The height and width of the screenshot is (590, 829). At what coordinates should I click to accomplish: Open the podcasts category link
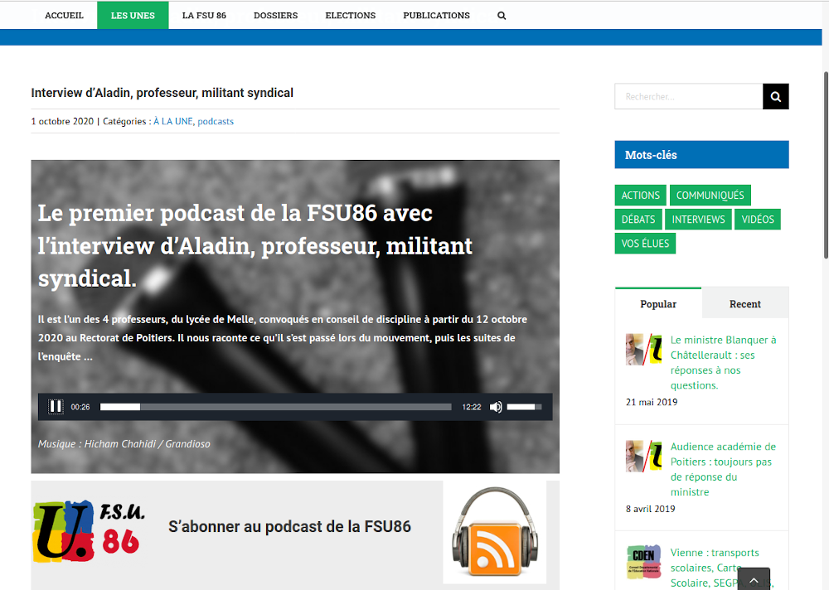click(x=216, y=122)
